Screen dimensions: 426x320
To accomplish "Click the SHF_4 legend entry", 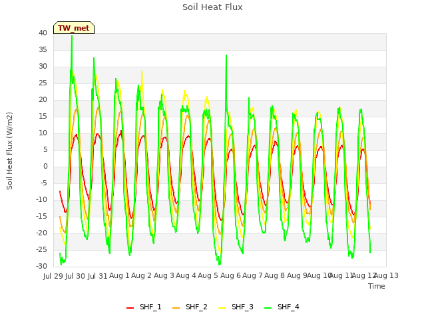I will point(282,307).
